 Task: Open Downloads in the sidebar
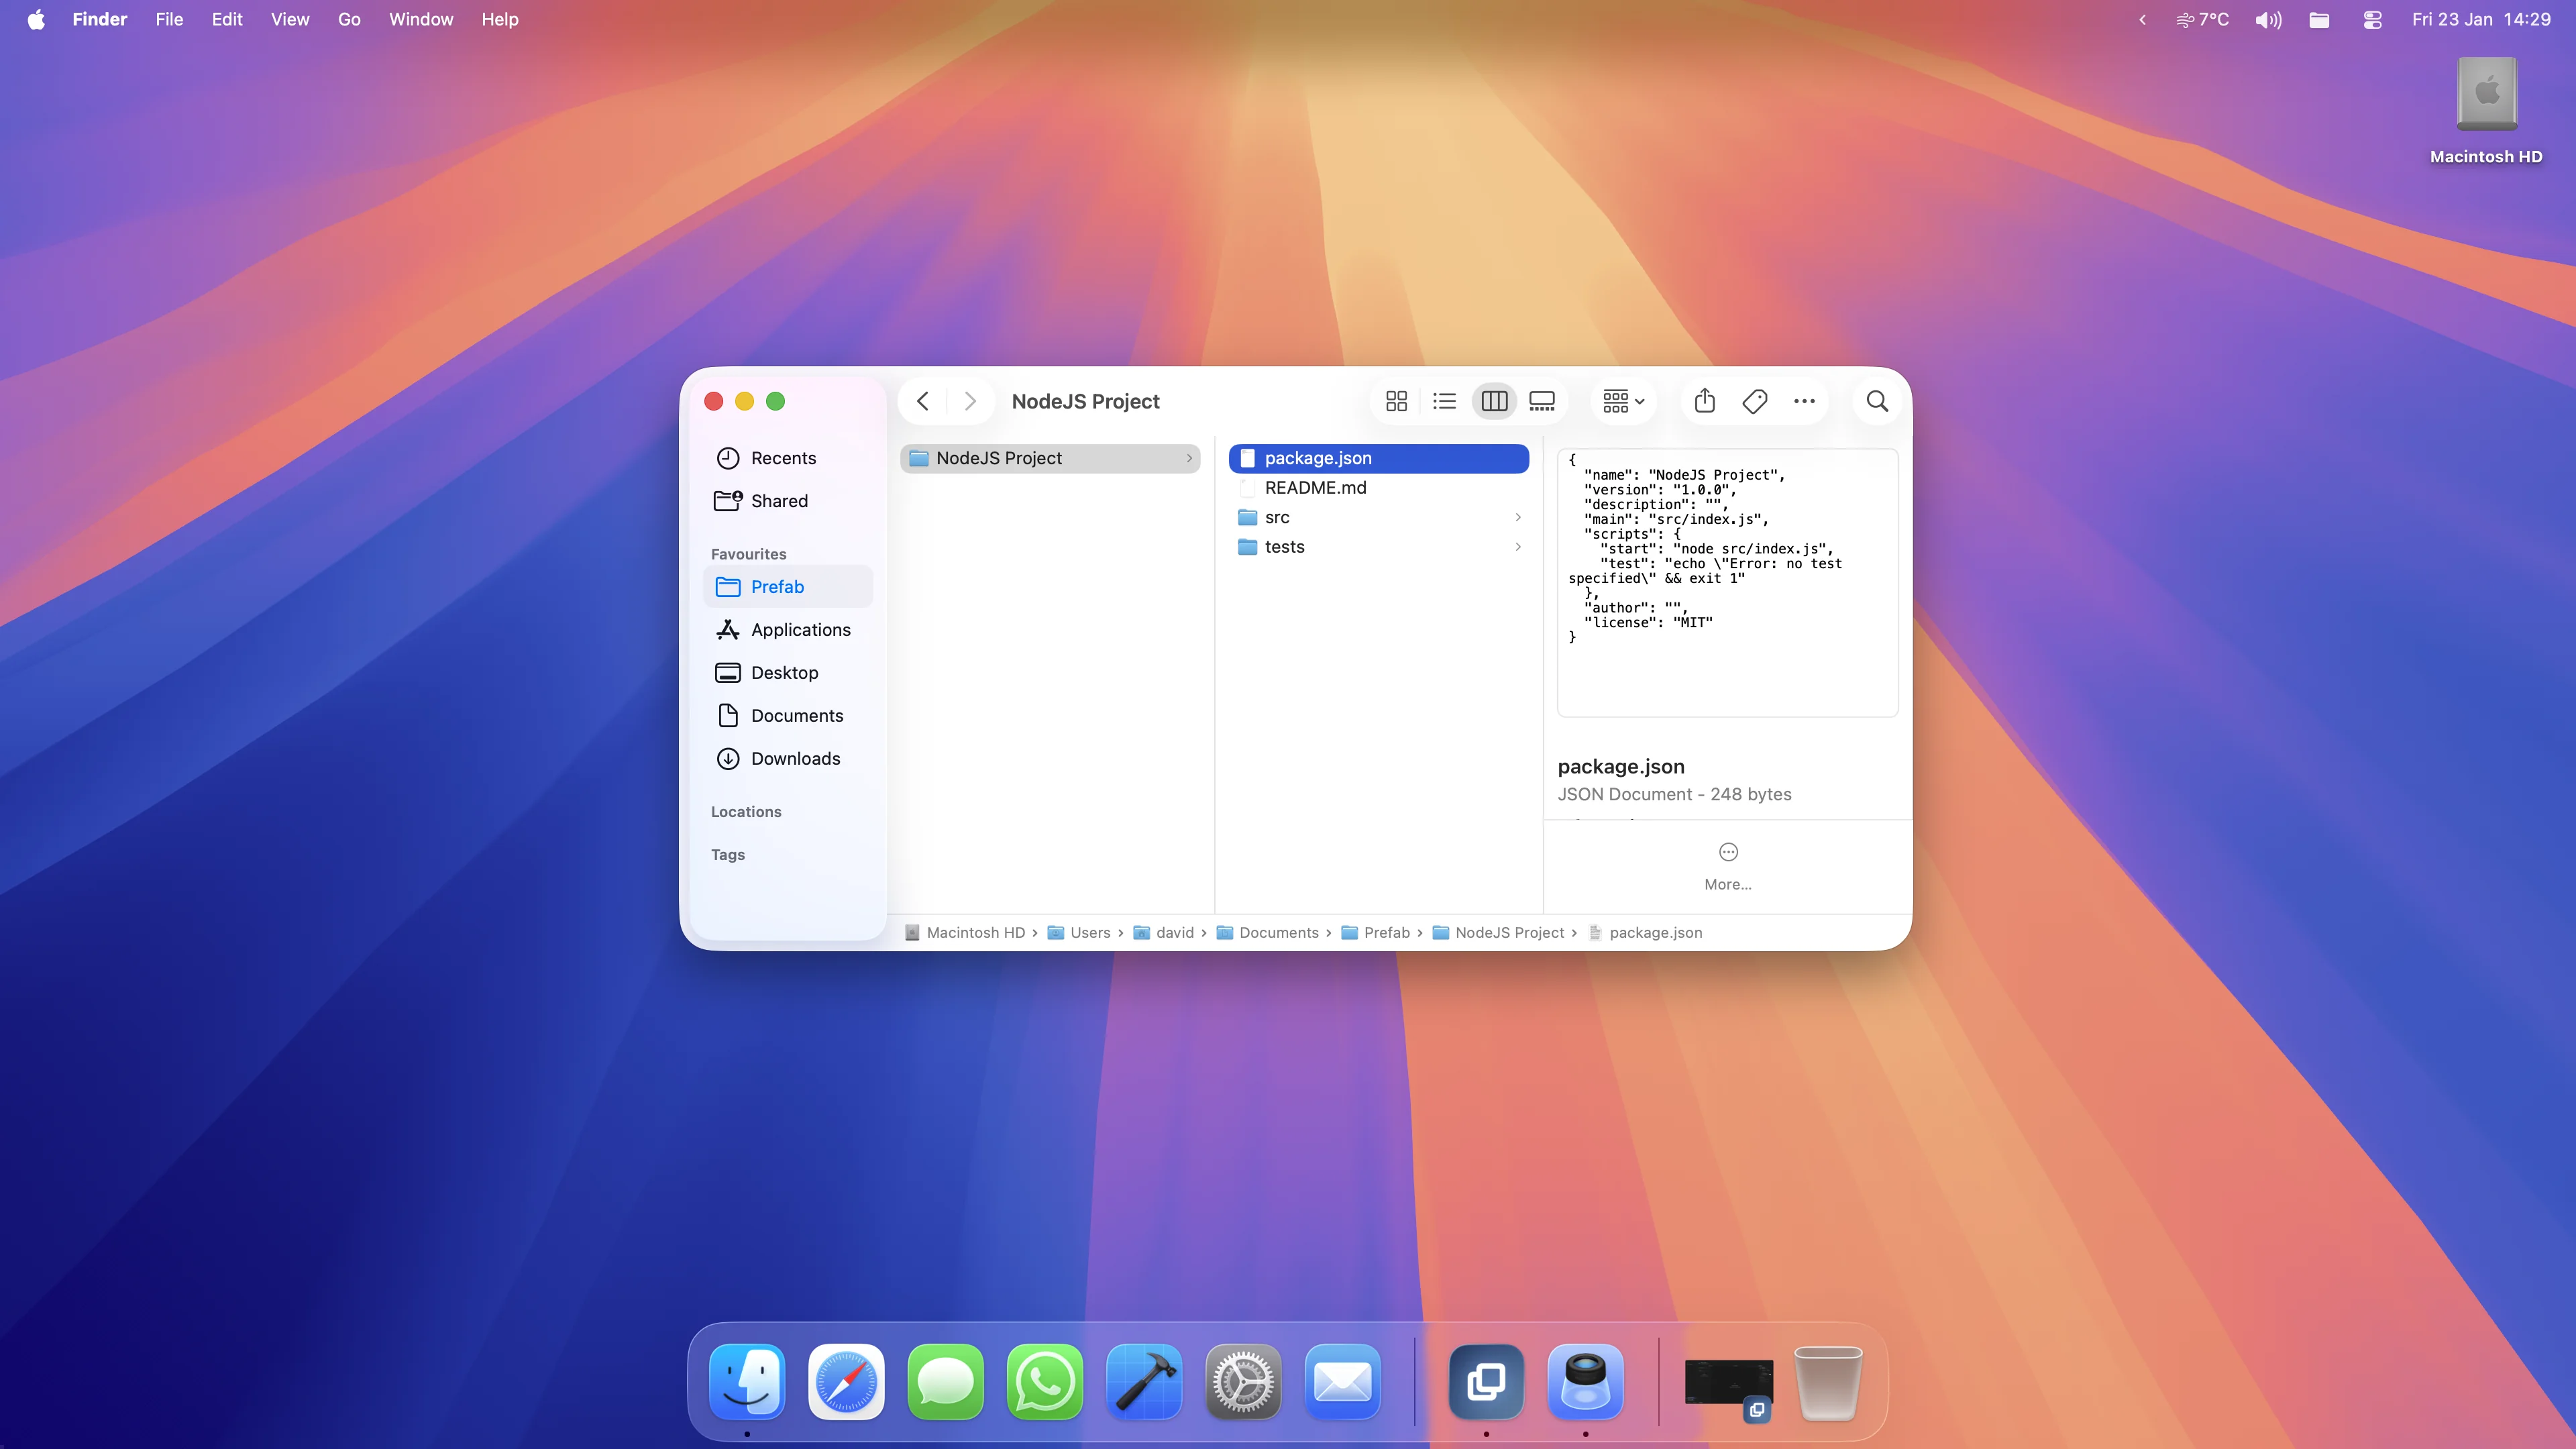[x=795, y=758]
